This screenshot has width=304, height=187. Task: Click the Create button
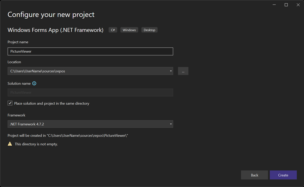tap(283, 175)
